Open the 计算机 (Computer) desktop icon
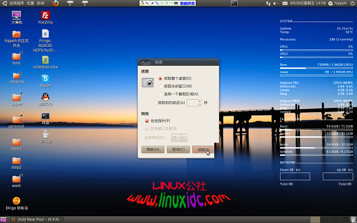357x223 pixels. 17,17
